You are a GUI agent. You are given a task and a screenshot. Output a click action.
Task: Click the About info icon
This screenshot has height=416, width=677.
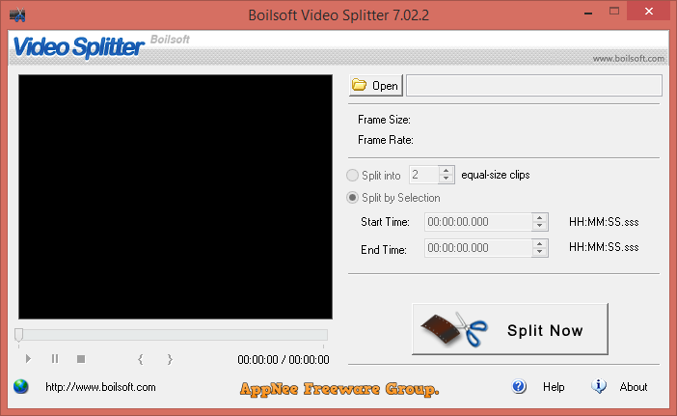(599, 386)
